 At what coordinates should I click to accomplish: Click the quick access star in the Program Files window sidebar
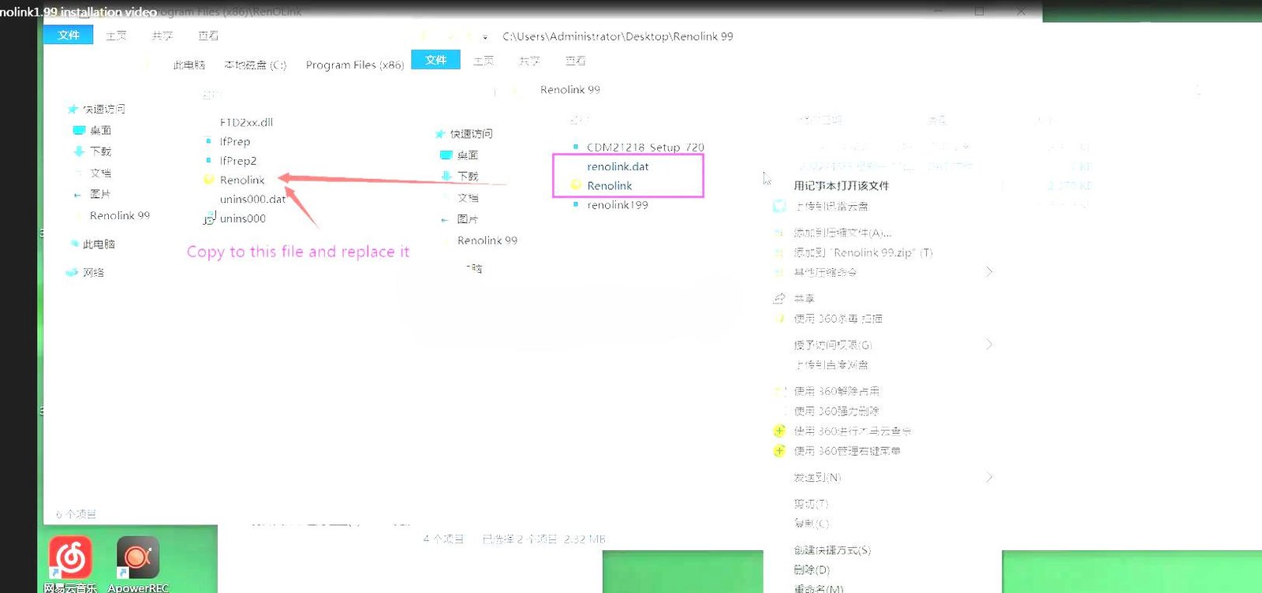[x=73, y=109]
